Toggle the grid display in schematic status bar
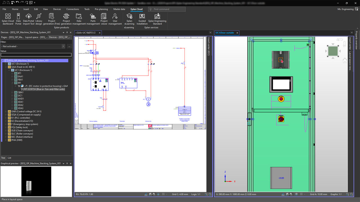 163,194
